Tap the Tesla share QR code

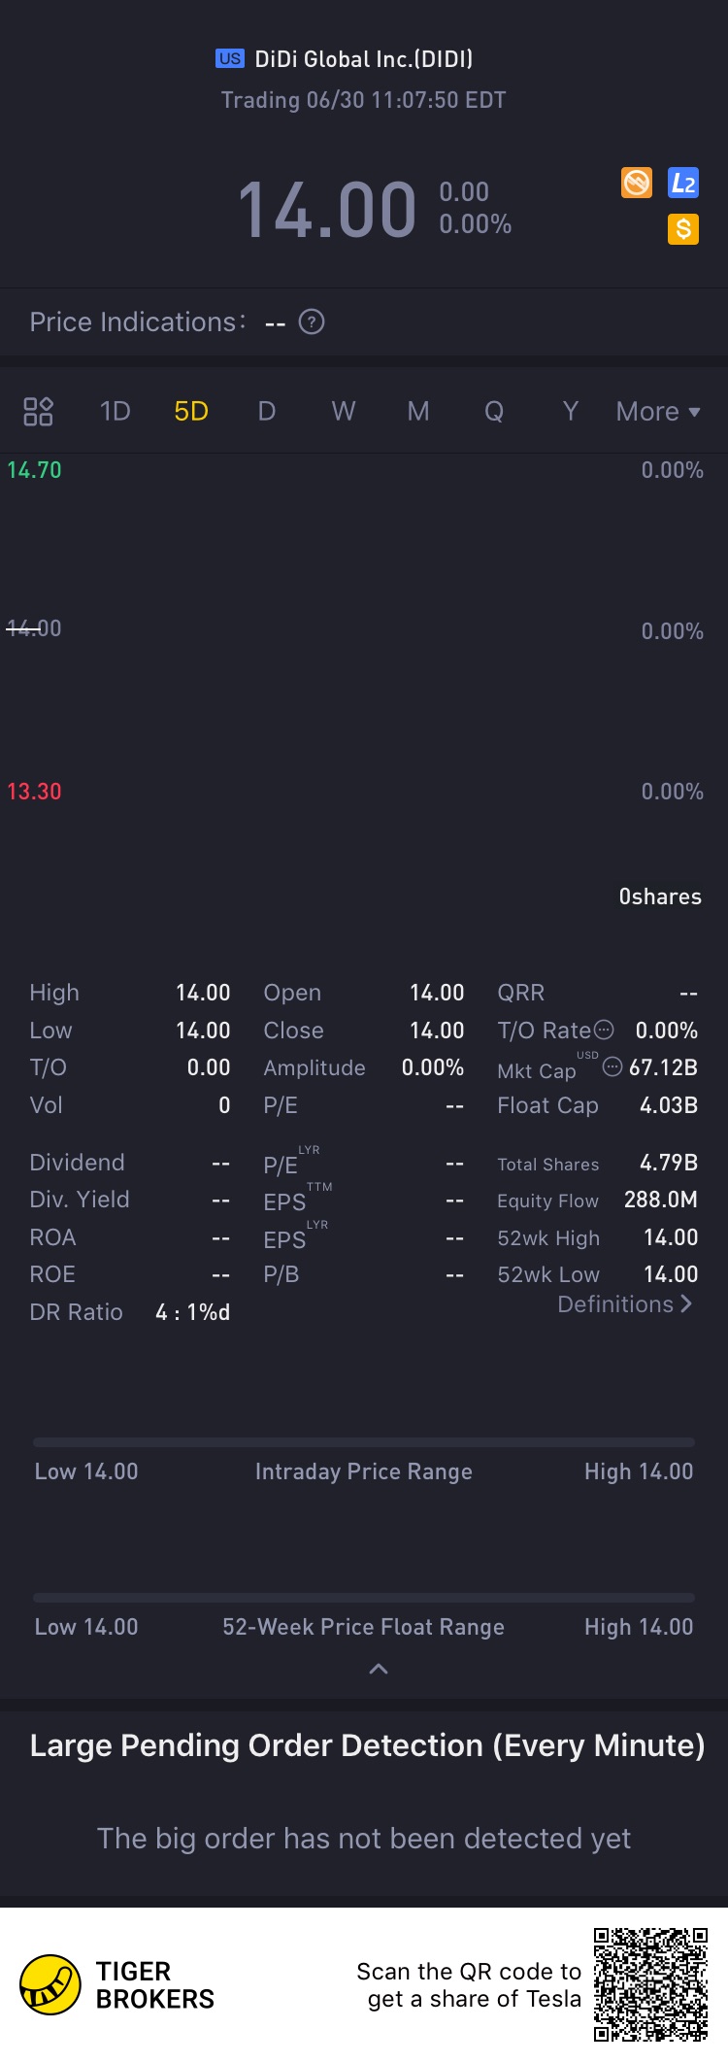click(651, 1984)
